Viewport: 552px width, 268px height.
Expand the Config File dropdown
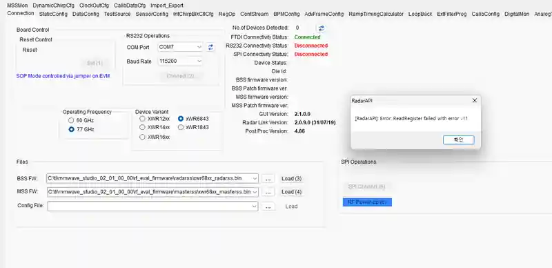(x=255, y=207)
